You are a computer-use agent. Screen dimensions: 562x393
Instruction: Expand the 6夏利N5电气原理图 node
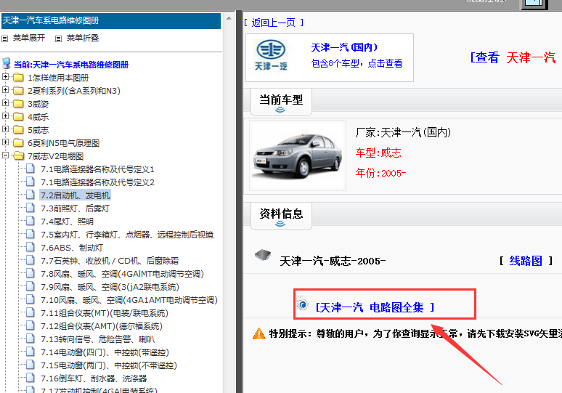(x=5, y=142)
